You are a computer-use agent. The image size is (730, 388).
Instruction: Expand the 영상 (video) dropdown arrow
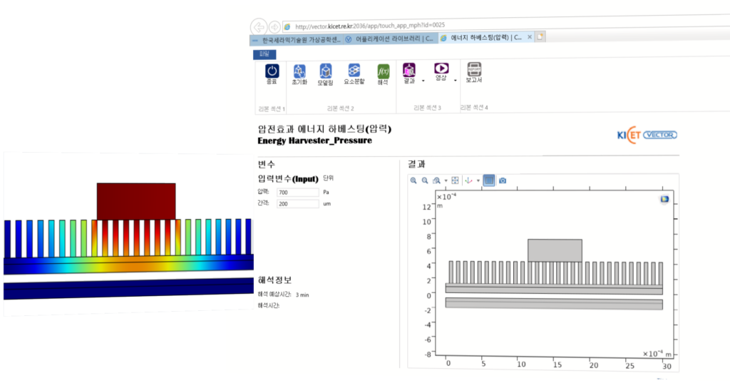(455, 81)
